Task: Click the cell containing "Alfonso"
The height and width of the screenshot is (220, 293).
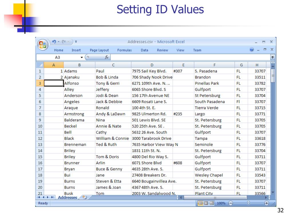Action: click(80, 83)
